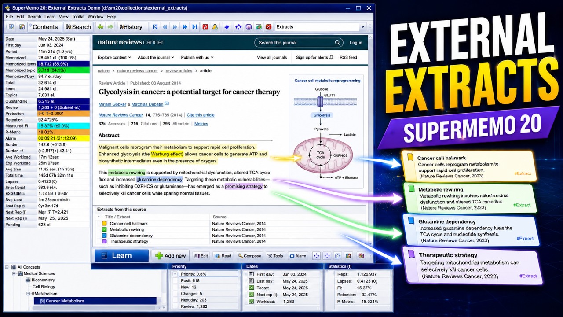Viewport: 563px width, 317px height.
Task: Click the nature reviews cancer breadcrumb
Action: point(137,71)
